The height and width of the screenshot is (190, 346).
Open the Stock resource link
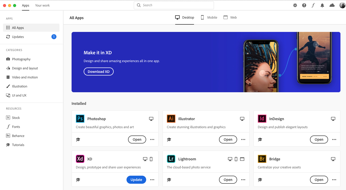coord(31,118)
